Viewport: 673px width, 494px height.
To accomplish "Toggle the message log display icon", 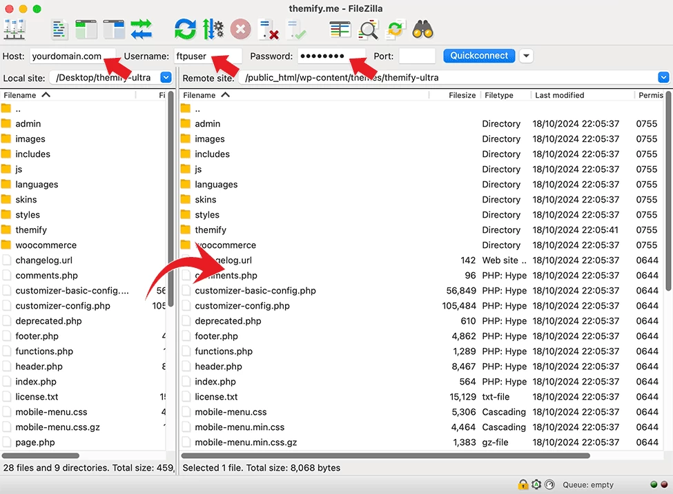I will (x=59, y=30).
